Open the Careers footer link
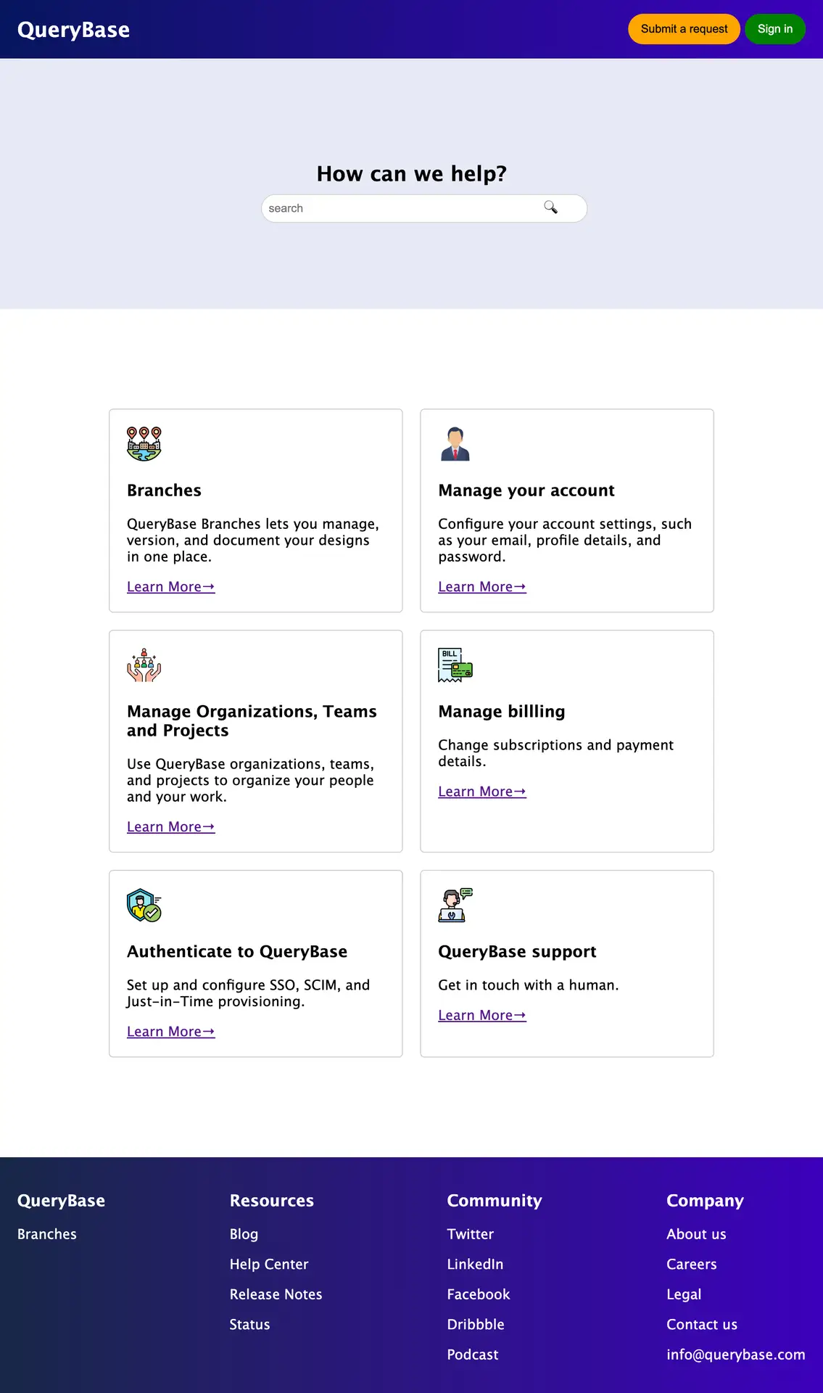823x1393 pixels. coord(691,1264)
